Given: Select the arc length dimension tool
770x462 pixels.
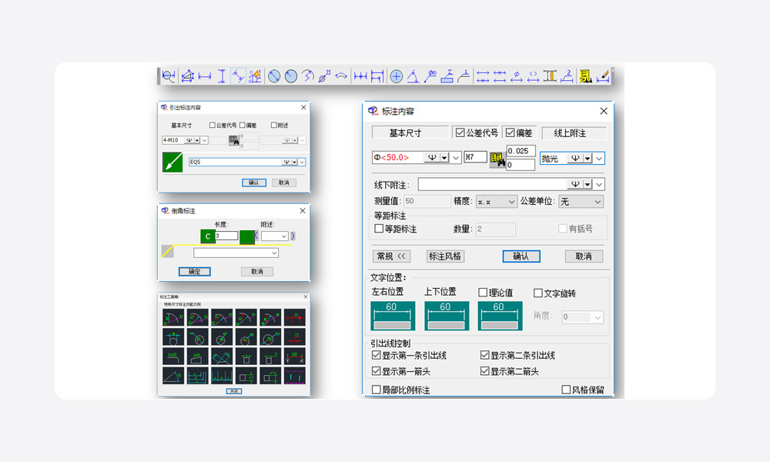Looking at the screenshot, I should click(341, 76).
